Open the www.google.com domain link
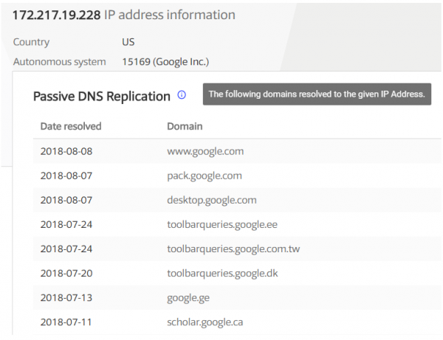Image resolution: width=443 pixels, height=340 pixels. (x=205, y=151)
